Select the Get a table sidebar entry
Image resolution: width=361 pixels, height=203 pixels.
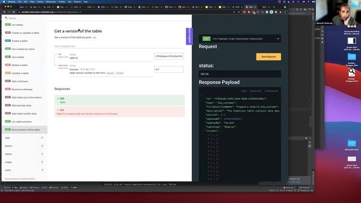tap(24, 57)
